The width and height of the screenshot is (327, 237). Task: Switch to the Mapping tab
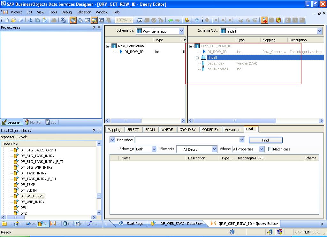114,130
